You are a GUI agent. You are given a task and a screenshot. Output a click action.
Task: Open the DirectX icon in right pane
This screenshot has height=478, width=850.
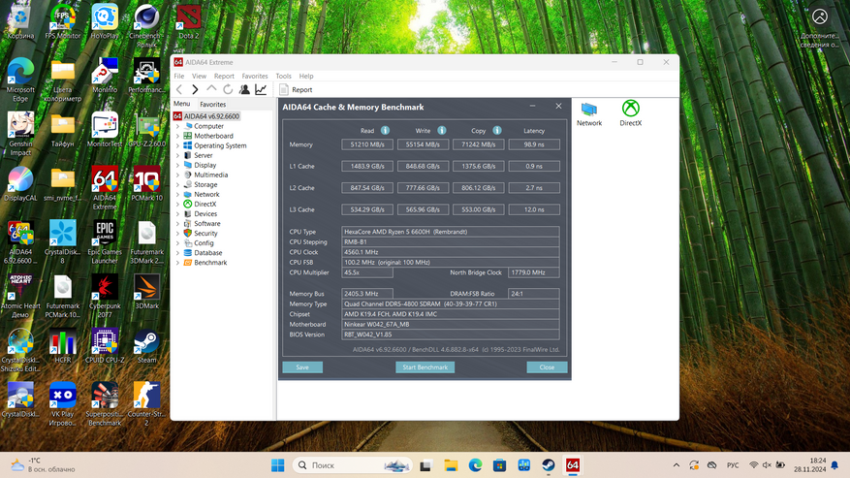click(x=630, y=113)
